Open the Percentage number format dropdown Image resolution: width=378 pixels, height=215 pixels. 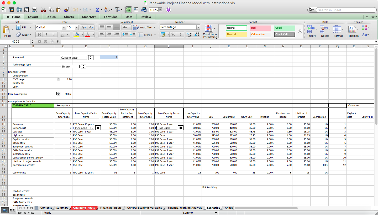click(198, 27)
